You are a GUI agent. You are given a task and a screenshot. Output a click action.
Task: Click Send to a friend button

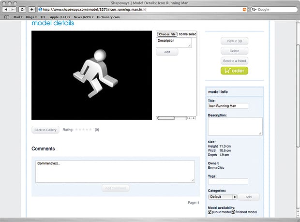pos(234,61)
